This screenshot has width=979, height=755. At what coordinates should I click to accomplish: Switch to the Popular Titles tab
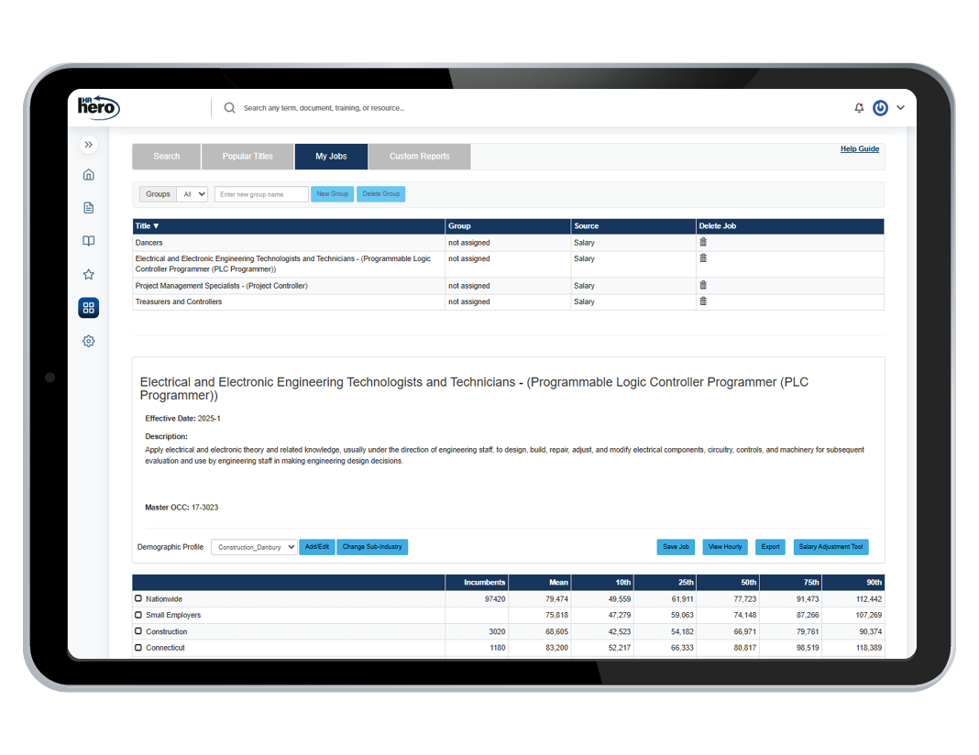pyautogui.click(x=247, y=157)
